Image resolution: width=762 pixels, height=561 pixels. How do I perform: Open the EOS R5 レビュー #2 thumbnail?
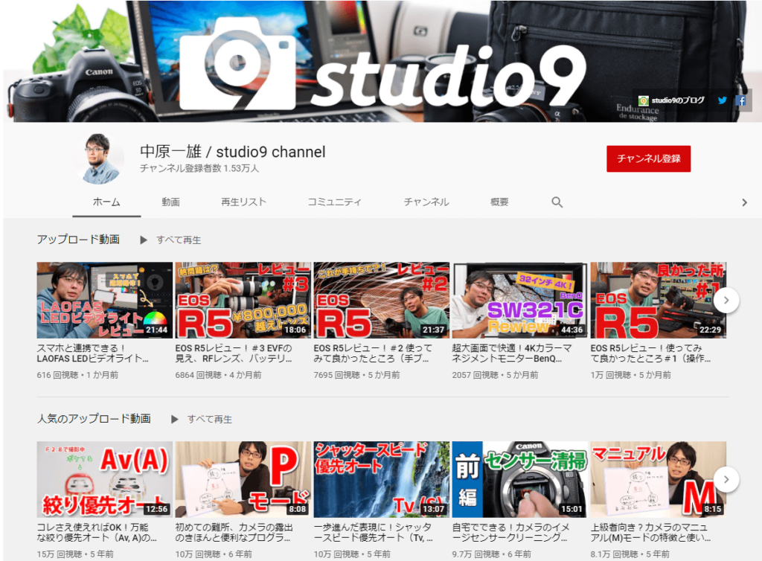coord(382,300)
